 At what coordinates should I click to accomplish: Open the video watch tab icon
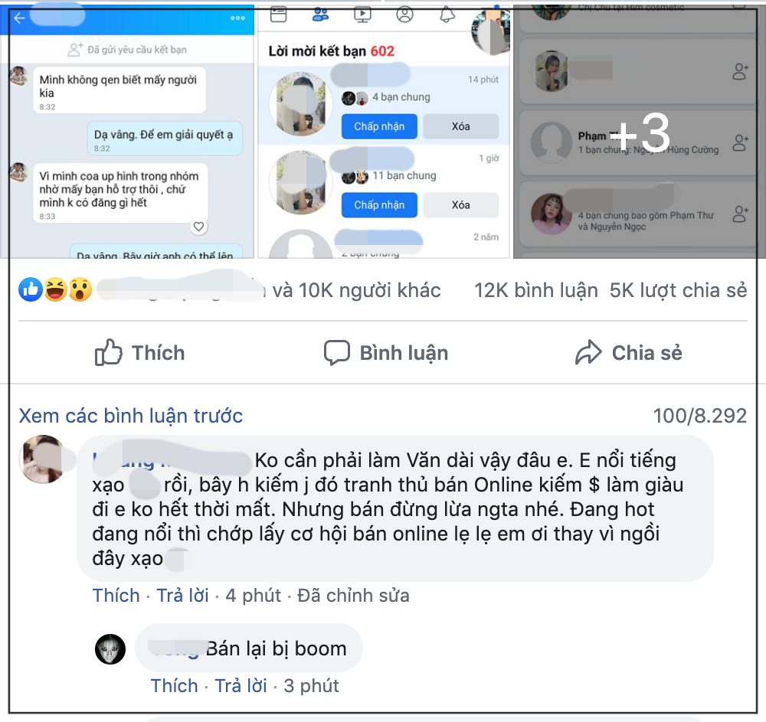362,14
